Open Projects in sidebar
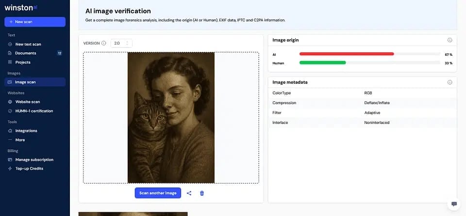 coord(23,62)
